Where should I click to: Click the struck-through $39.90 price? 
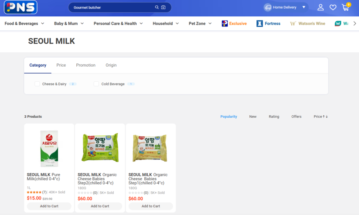pyautogui.click(x=48, y=199)
